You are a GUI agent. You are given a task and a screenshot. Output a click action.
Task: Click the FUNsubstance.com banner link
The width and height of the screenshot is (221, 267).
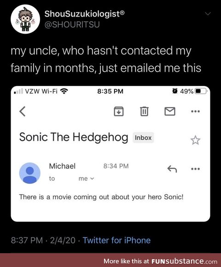point(160,261)
